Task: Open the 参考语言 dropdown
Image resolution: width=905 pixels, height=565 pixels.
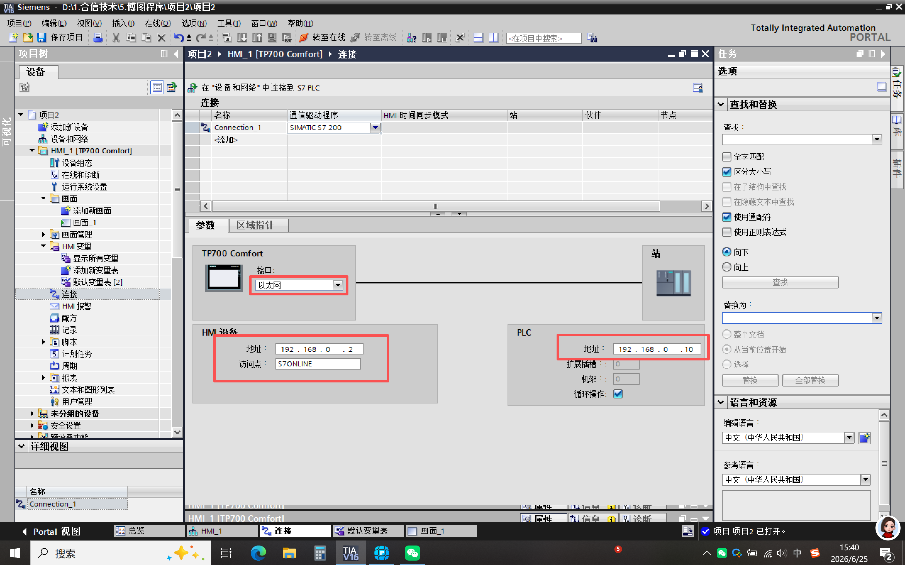Action: 865,480
